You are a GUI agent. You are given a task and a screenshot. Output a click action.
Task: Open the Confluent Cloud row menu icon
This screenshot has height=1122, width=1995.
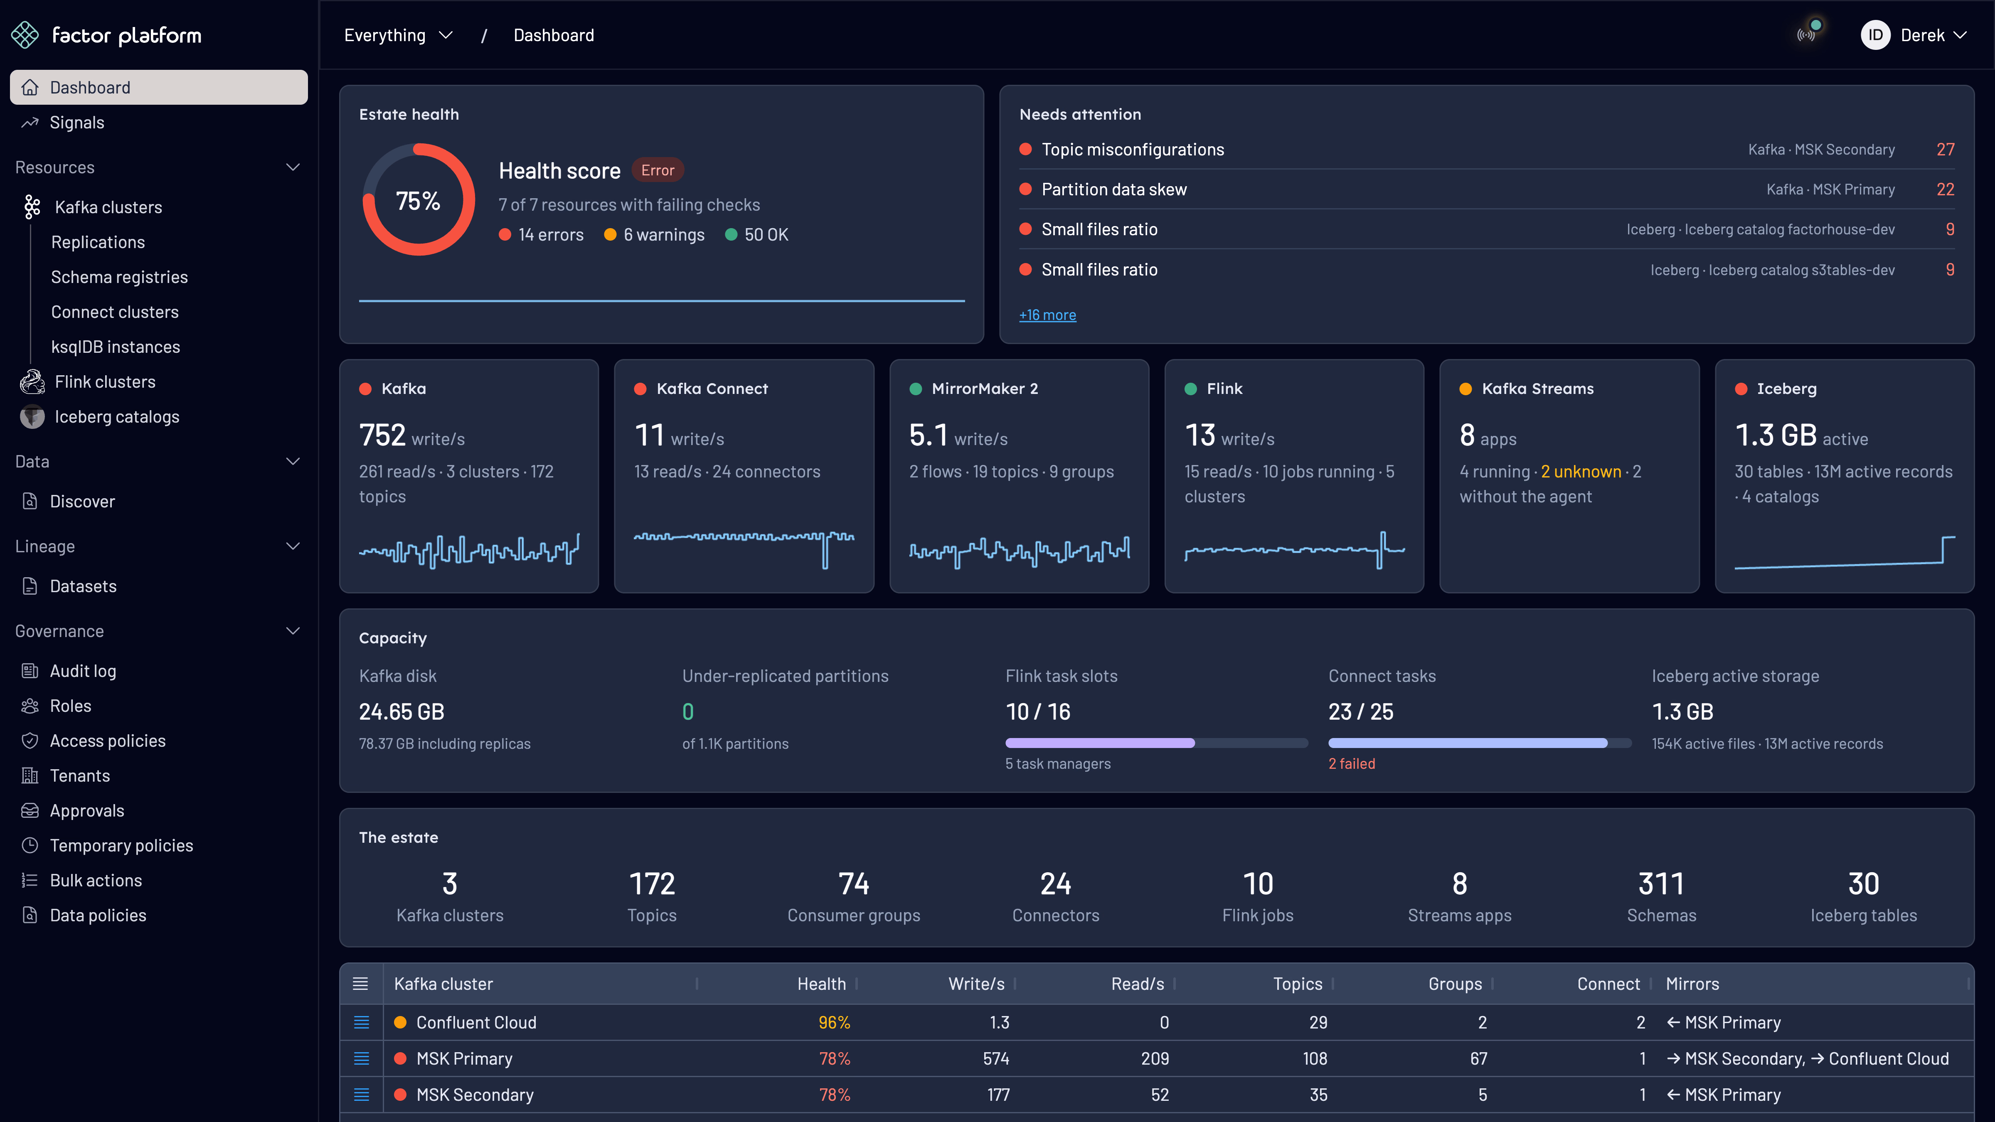click(x=361, y=1022)
